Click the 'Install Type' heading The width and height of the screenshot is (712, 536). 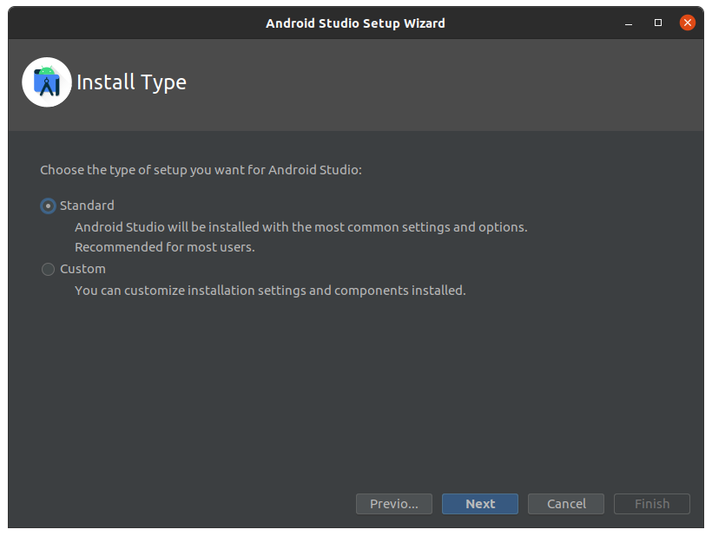[x=131, y=82]
